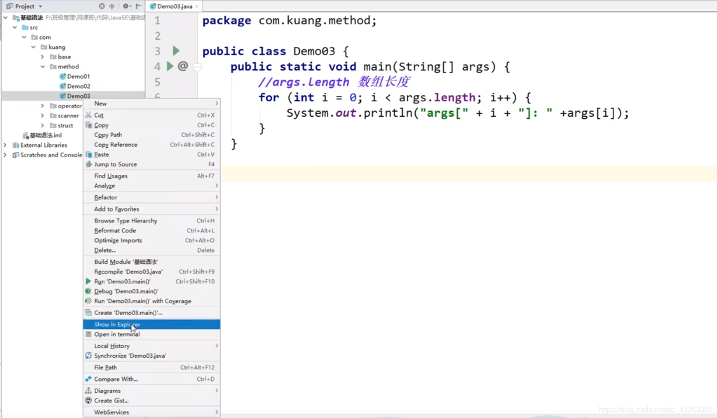This screenshot has width=717, height=418.
Task: Open Add to Favorites submenu
Action: coord(151,209)
